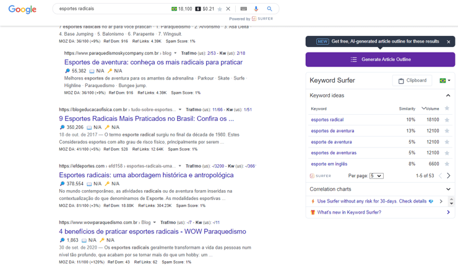Click gift icon beside What's new
Image resolution: width=458 pixels, height=271 pixels.
pyautogui.click(x=313, y=212)
